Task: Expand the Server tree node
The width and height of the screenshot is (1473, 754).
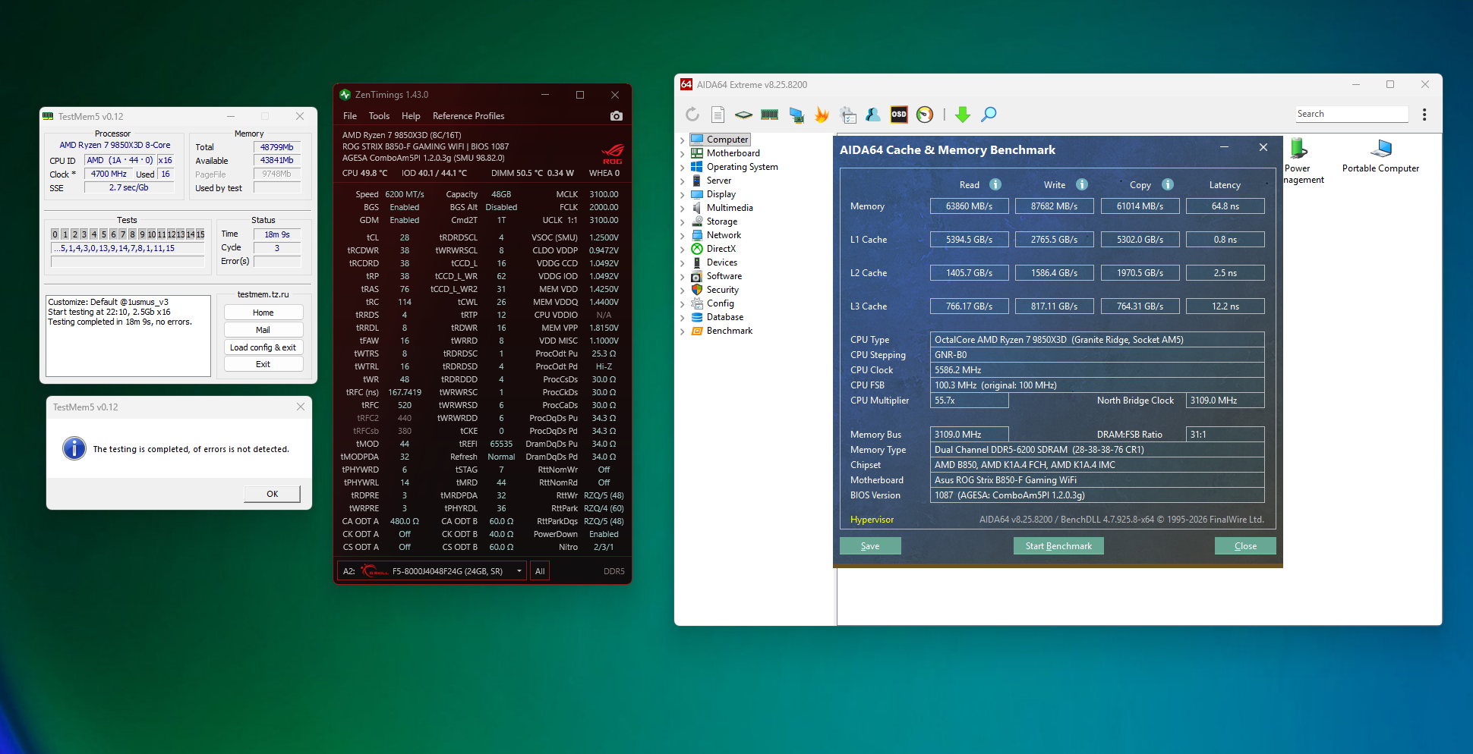Action: point(682,181)
